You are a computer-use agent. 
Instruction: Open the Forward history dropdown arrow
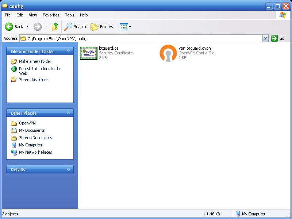point(46,27)
